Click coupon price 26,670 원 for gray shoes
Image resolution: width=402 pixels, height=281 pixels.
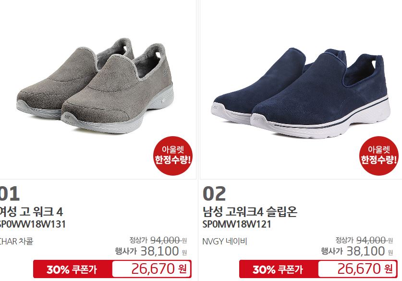click(159, 269)
